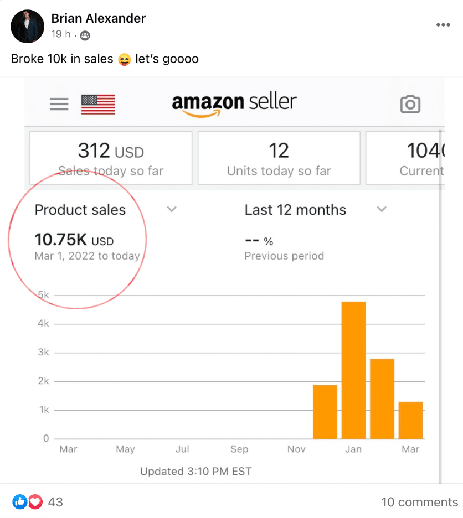The image size is (463, 518).
Task: Open the hamburger menu icon
Action: coord(59,104)
